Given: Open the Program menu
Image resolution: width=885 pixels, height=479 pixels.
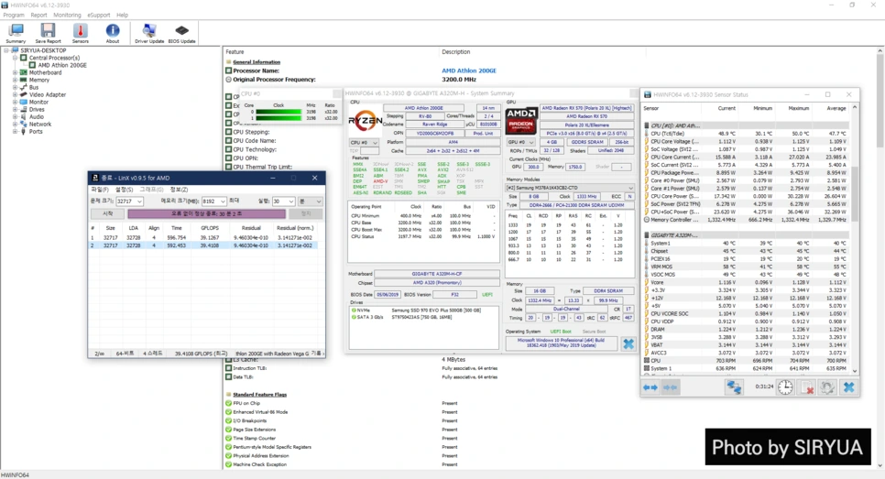Looking at the screenshot, I should click(x=14, y=16).
